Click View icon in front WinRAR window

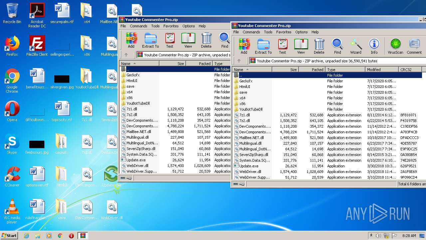[x=301, y=46]
